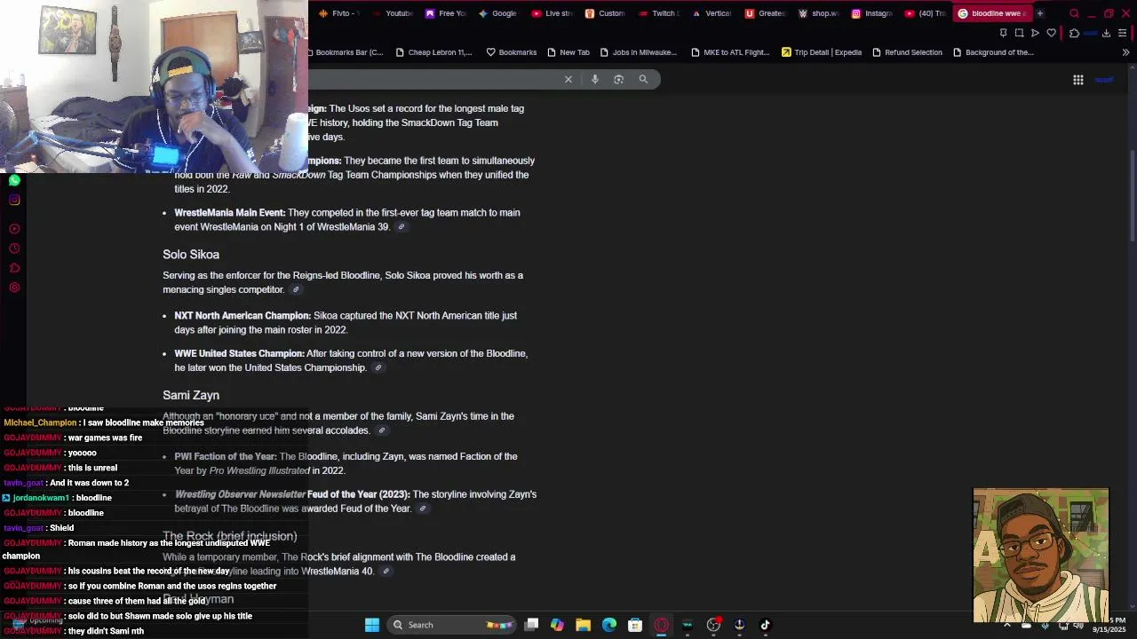Open citation link after 'Feud of the Year'
Viewport: 1137px width, 639px height.
click(x=422, y=509)
